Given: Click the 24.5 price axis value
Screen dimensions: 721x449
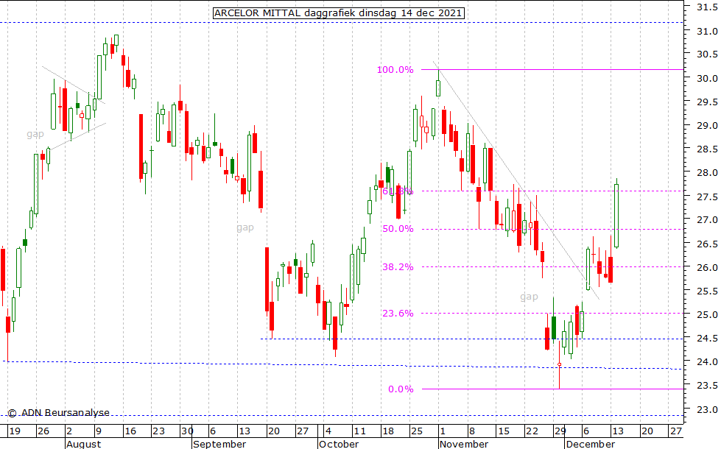Looking at the screenshot, I should [707, 339].
